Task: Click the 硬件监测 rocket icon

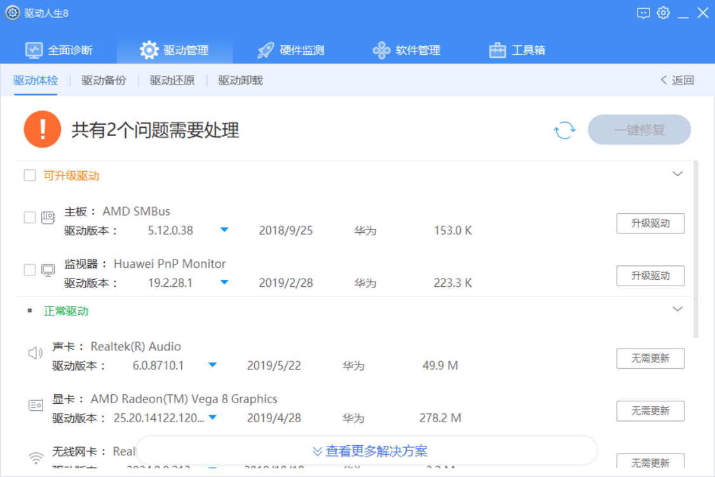Action: [266, 50]
